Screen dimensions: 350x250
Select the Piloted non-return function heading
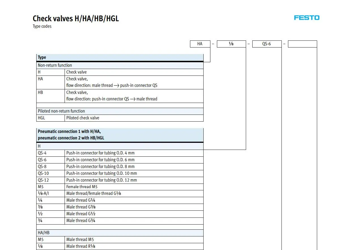pos(120,111)
